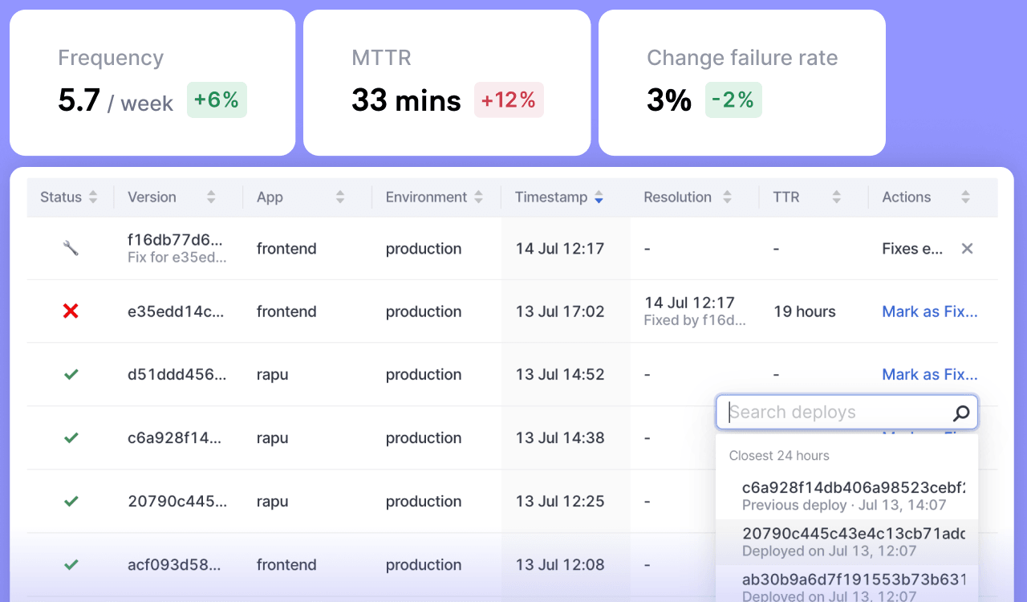The image size is (1027, 602).
Task: Click the green checkmark for acf093d58 deploy
Action: pos(71,565)
